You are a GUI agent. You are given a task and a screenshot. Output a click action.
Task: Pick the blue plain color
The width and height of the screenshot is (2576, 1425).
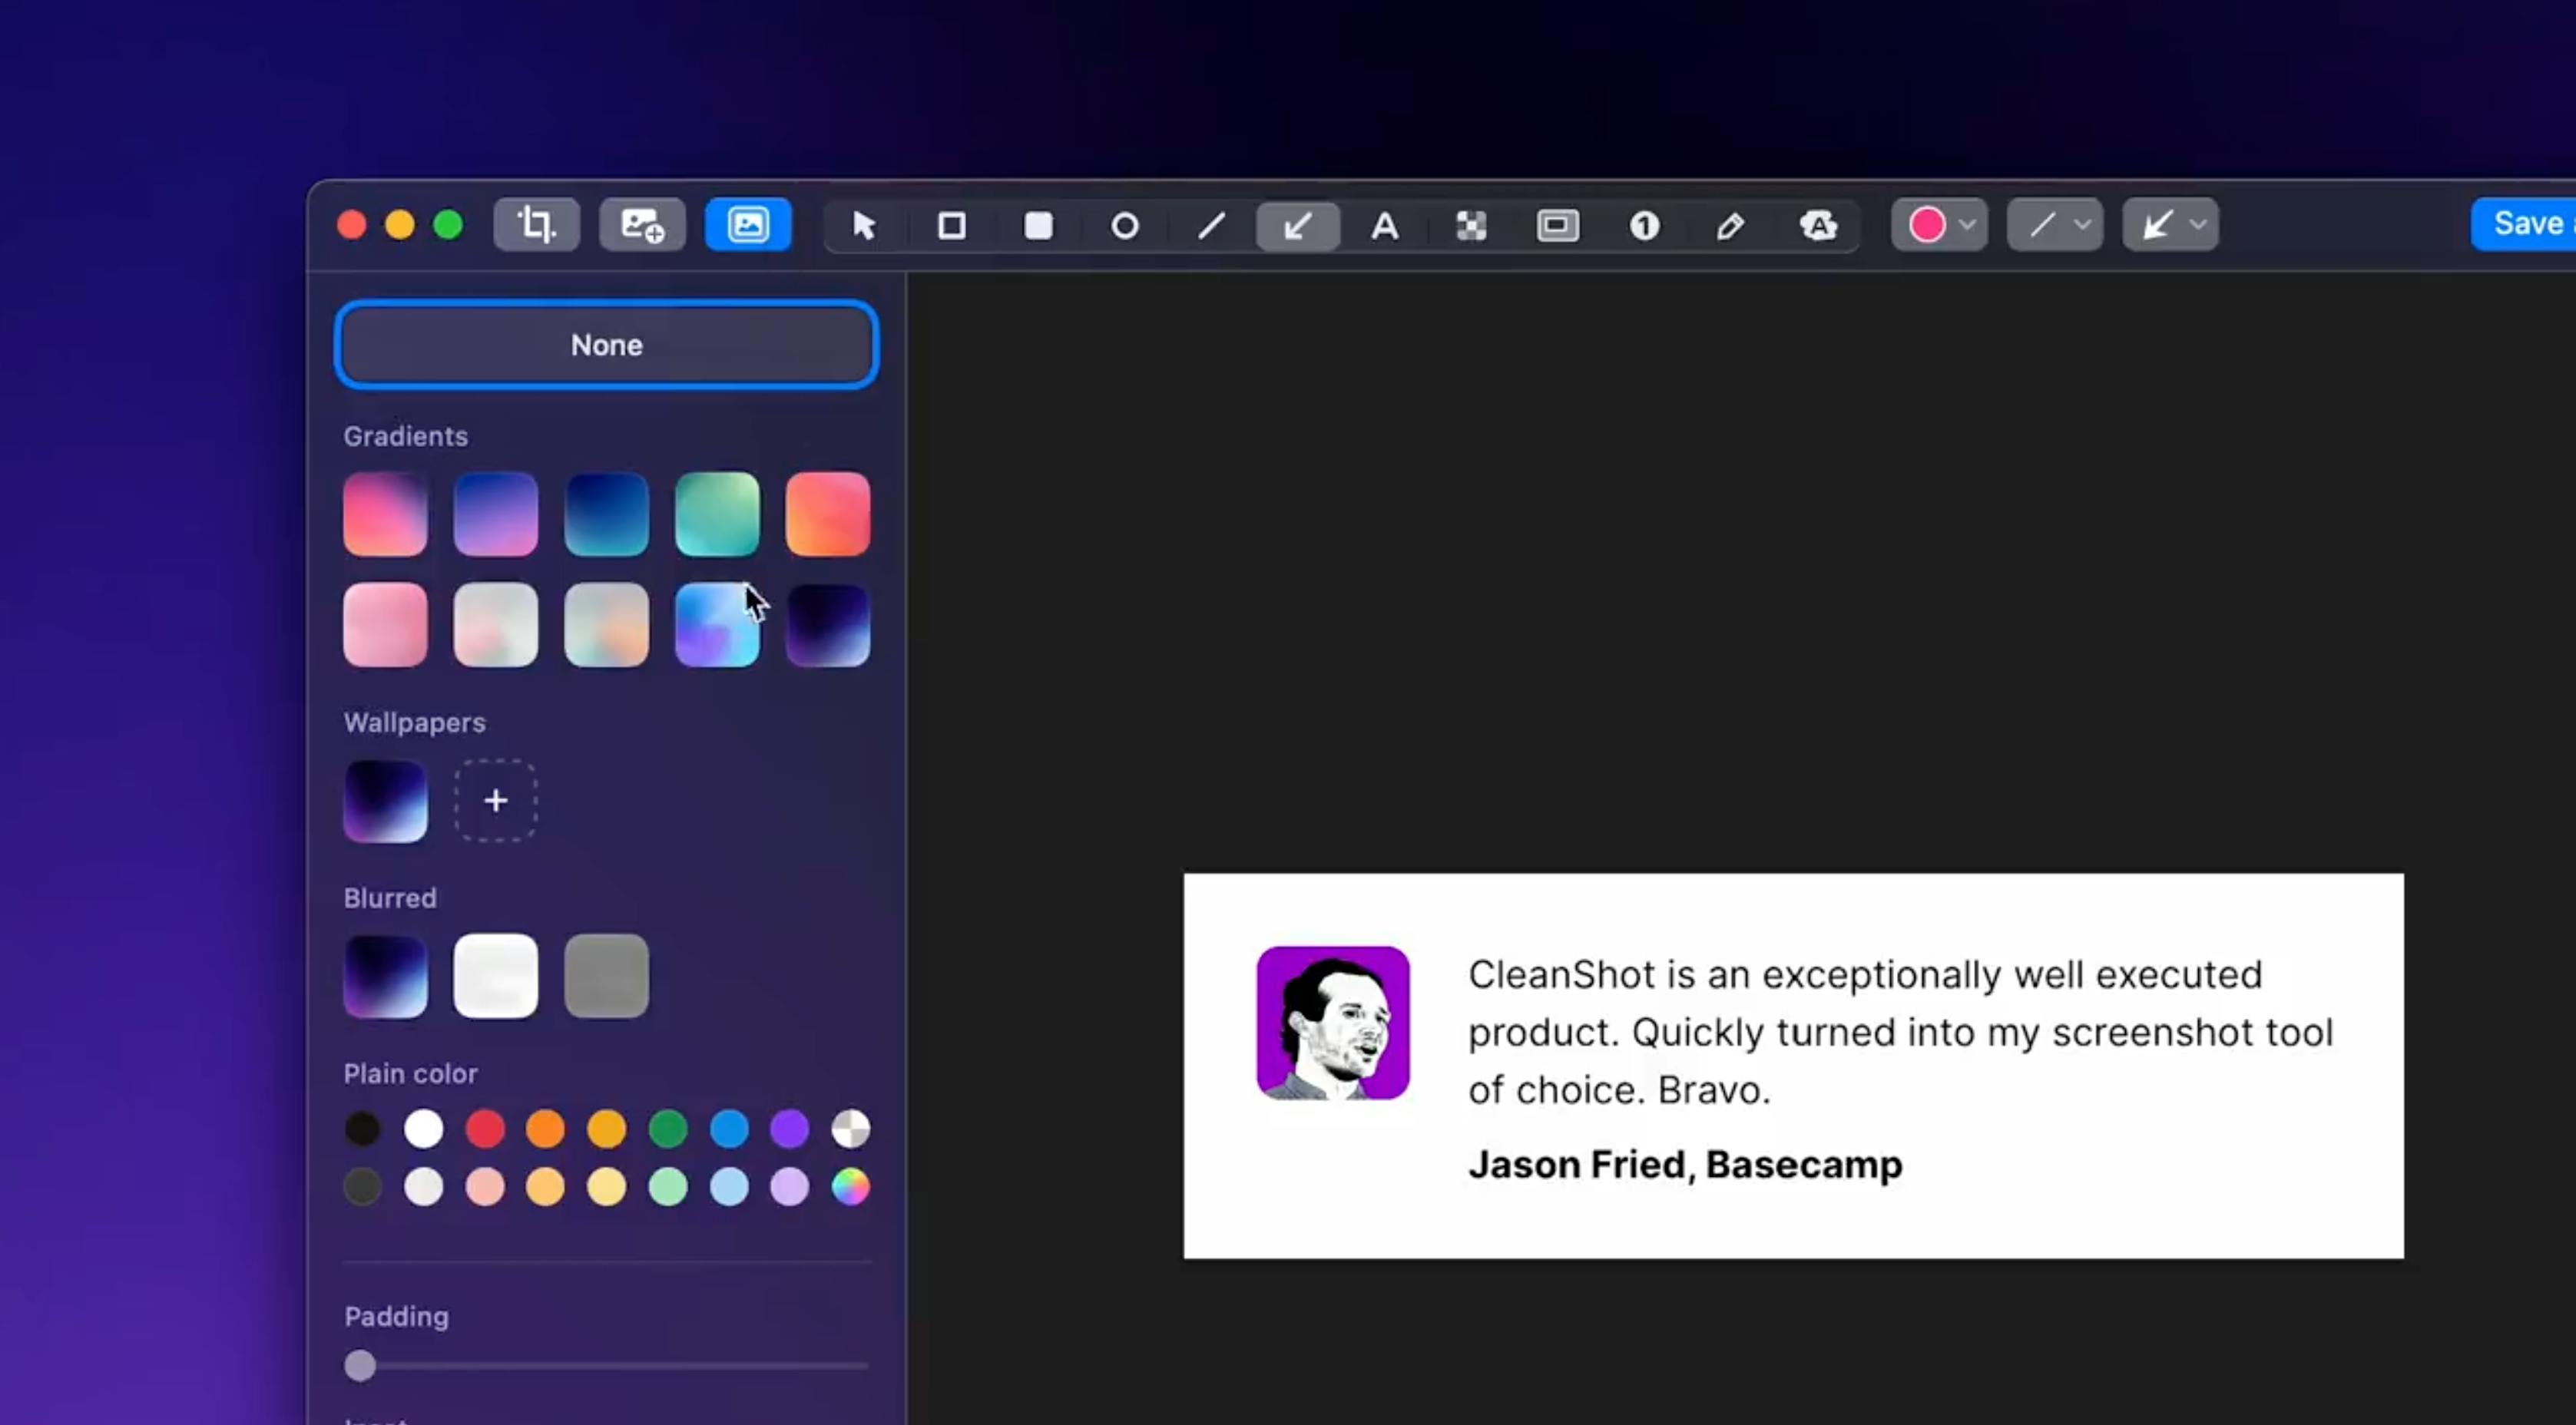pos(729,1129)
